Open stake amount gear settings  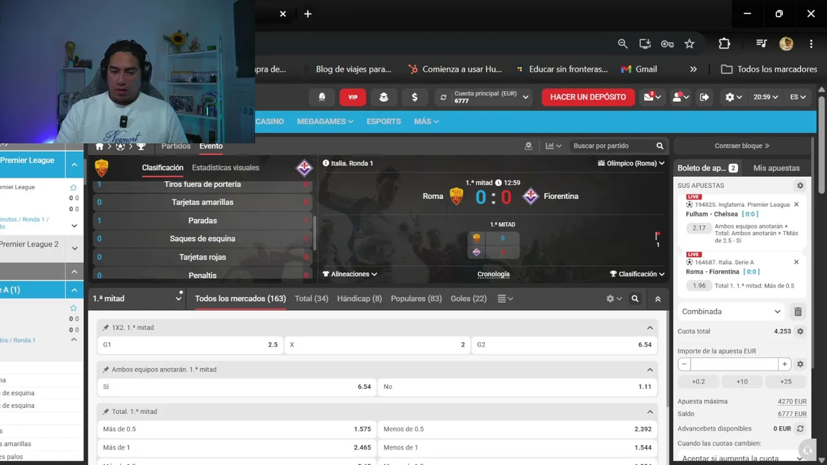coord(800,364)
